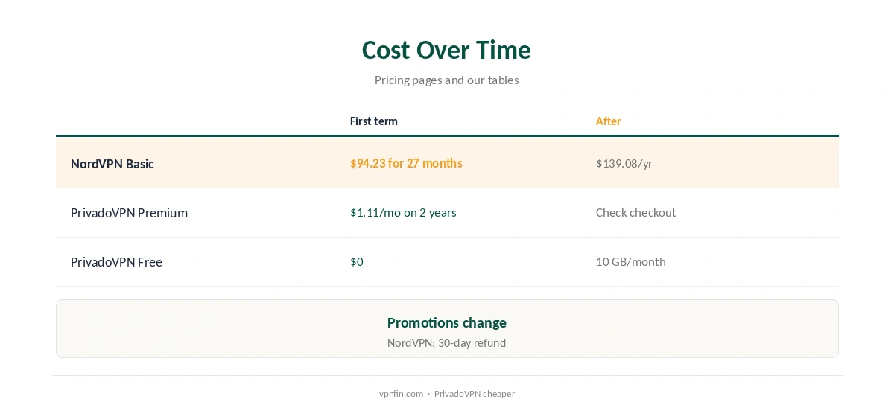Click the 'PrivadoVPN cheaper' footer text
Image resolution: width=894 pixels, height=408 pixels.
474,394
